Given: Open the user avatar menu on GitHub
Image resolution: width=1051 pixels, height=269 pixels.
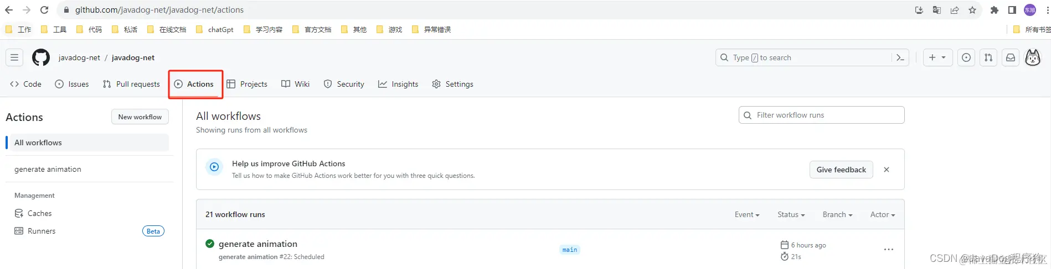Looking at the screenshot, I should point(1033,57).
